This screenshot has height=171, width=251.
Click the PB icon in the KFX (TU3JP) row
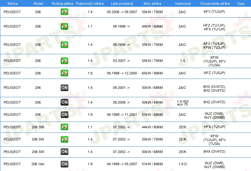[65, 45]
